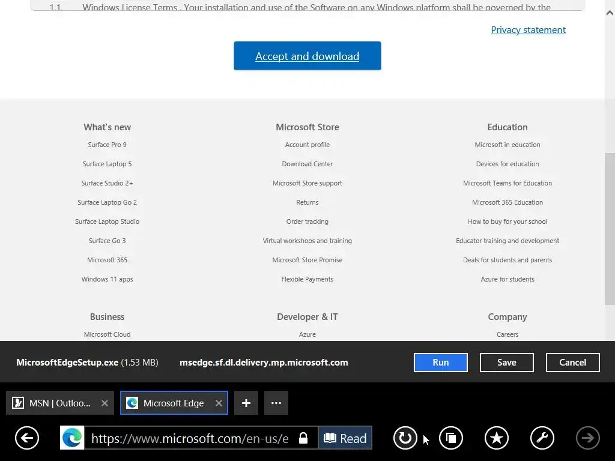Open Microsoft 365 Education link

click(507, 202)
